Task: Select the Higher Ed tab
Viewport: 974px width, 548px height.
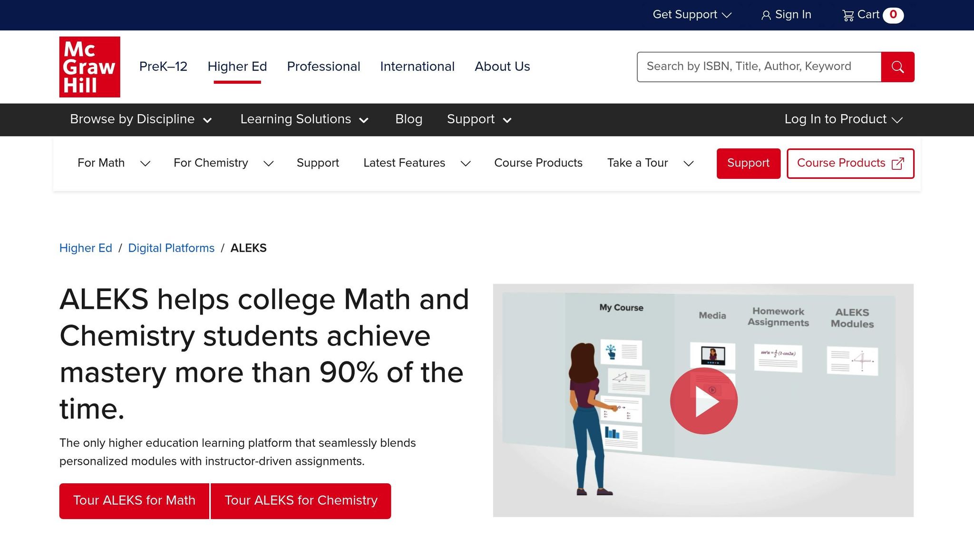Action: (x=237, y=67)
